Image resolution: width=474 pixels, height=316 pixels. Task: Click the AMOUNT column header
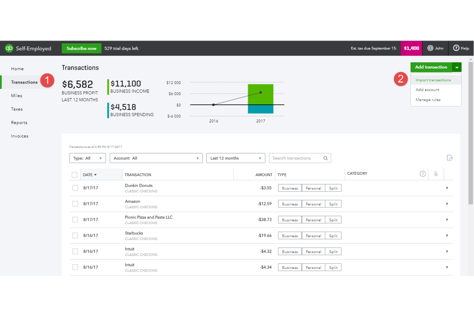pos(264,175)
